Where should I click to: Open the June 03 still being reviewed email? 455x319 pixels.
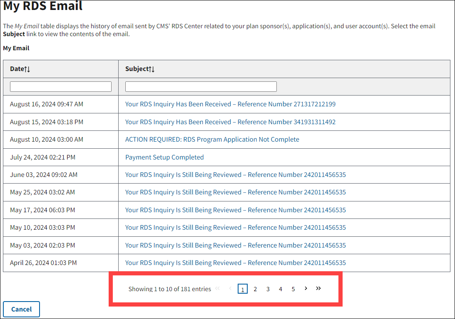tap(235, 175)
